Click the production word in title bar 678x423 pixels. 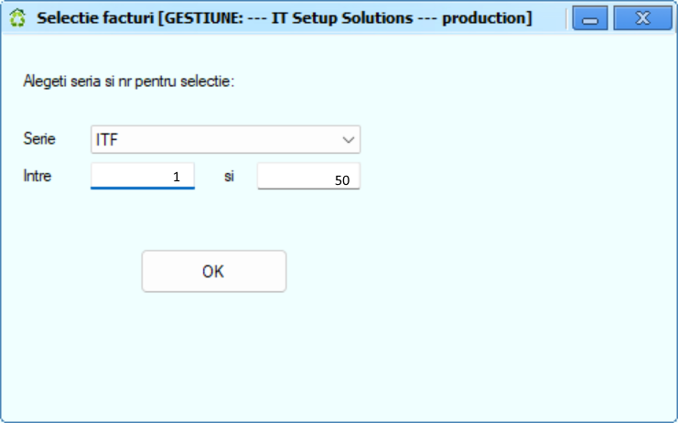(483, 18)
